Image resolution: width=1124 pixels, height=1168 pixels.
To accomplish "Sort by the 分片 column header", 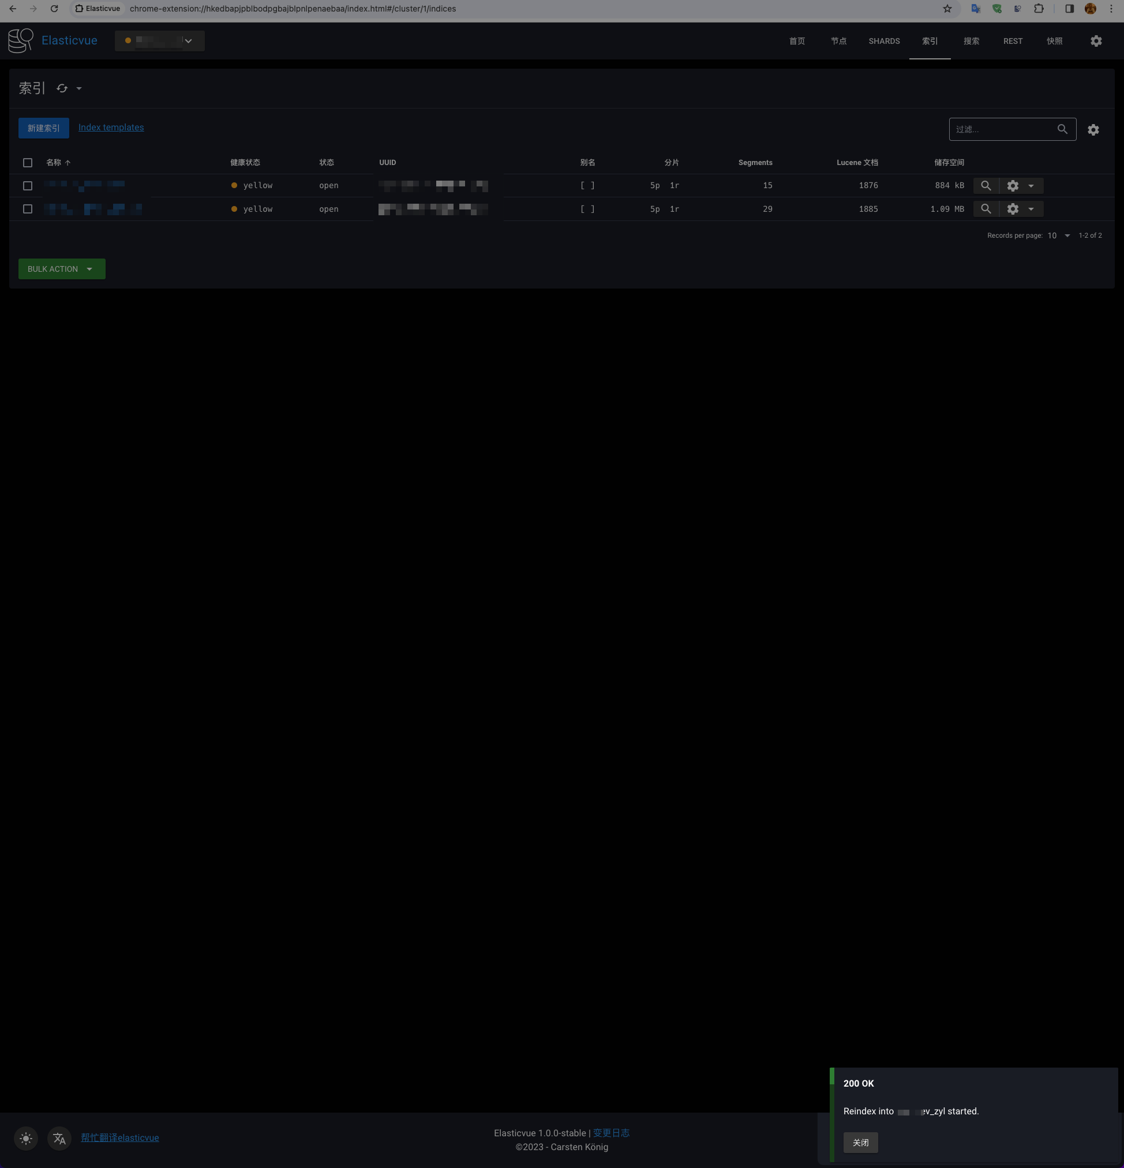I will 672,163.
